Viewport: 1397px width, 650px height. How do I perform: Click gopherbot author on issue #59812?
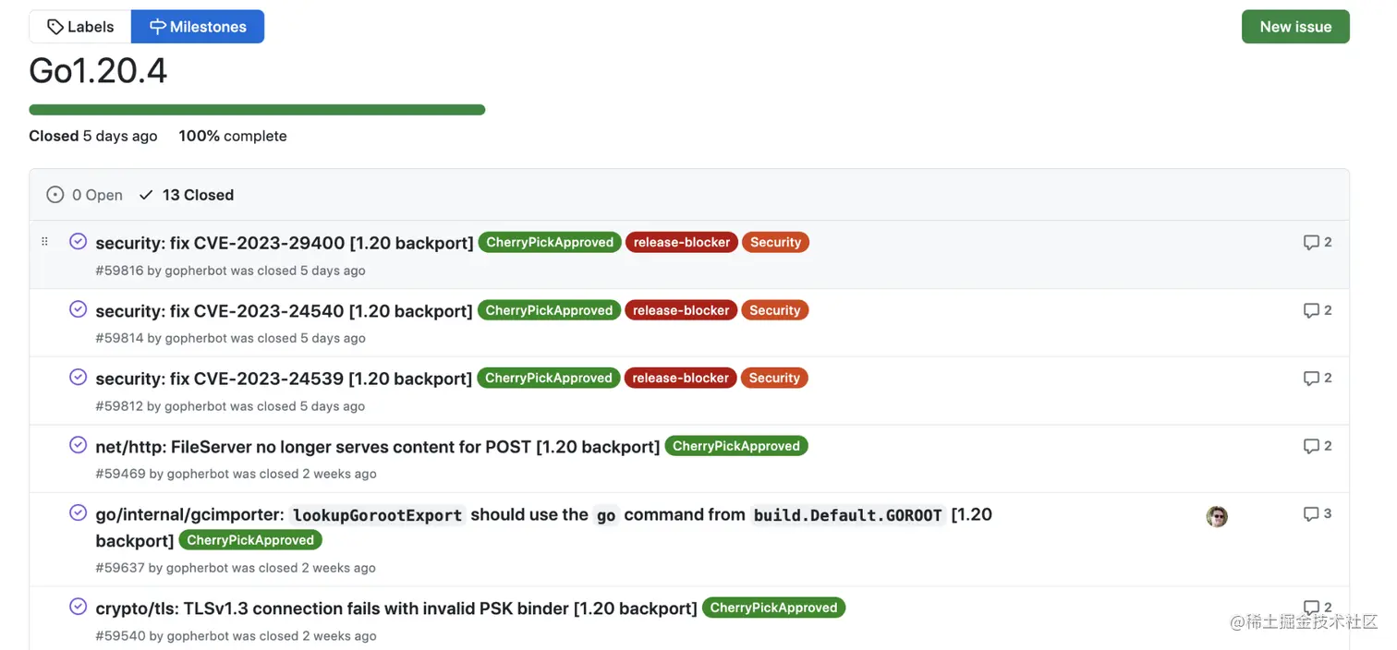[196, 406]
